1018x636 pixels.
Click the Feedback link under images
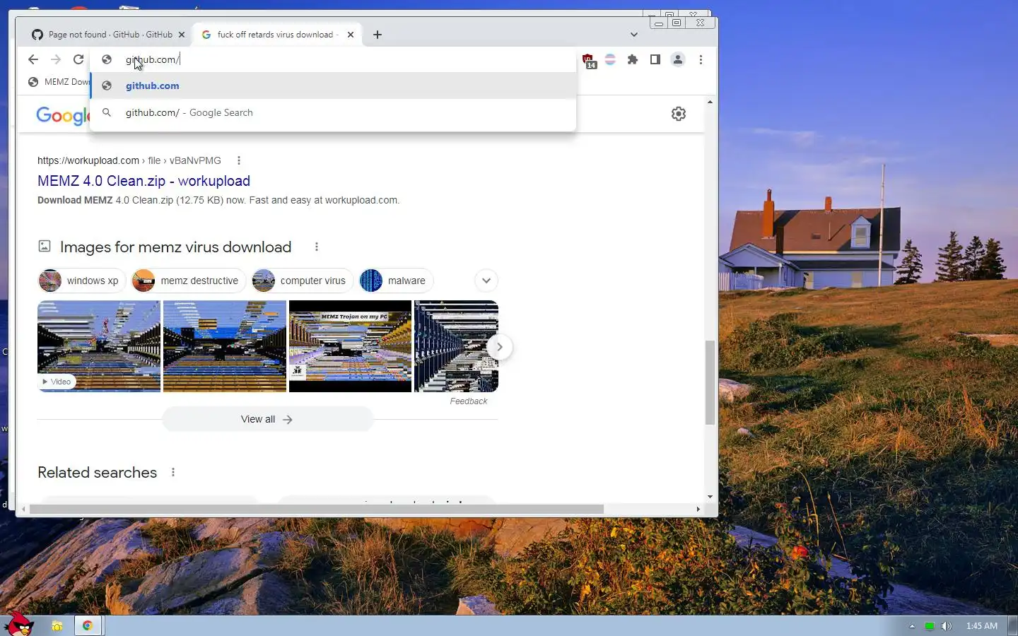(469, 401)
